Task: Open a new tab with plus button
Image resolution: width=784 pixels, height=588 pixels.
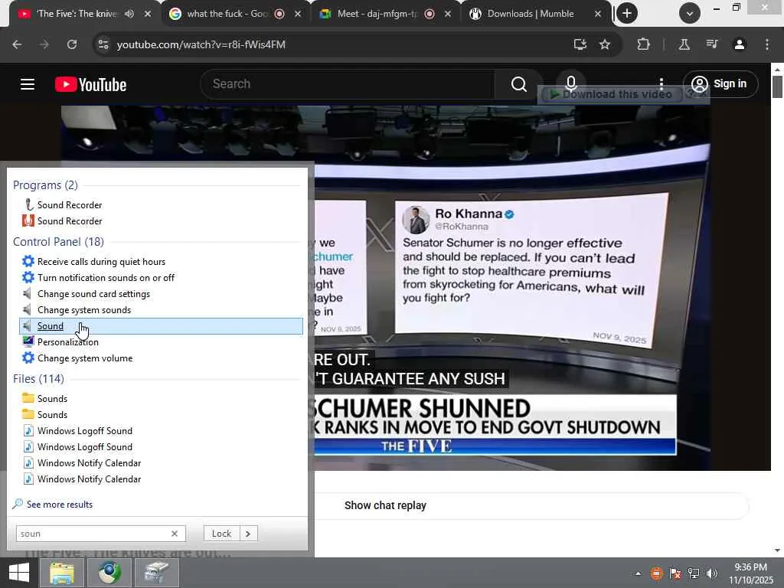Action: tap(627, 13)
